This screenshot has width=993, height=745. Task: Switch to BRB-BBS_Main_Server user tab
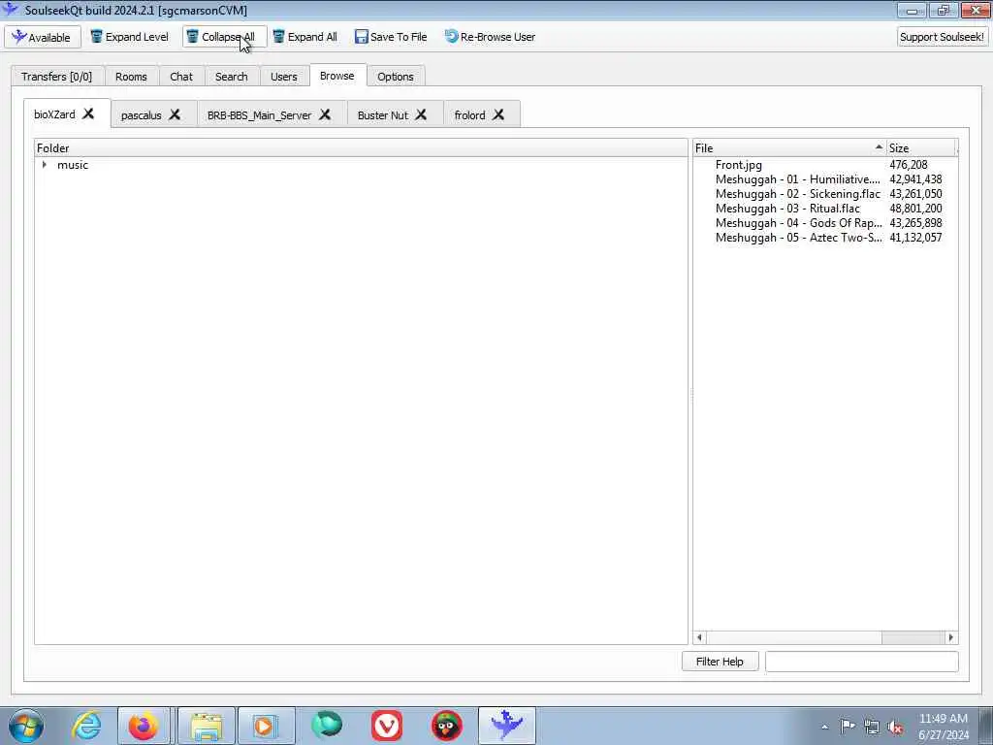click(259, 115)
